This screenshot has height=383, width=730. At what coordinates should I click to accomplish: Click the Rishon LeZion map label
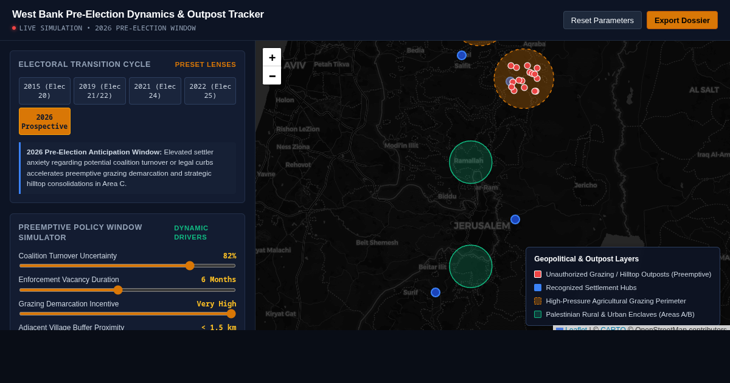[297, 129]
